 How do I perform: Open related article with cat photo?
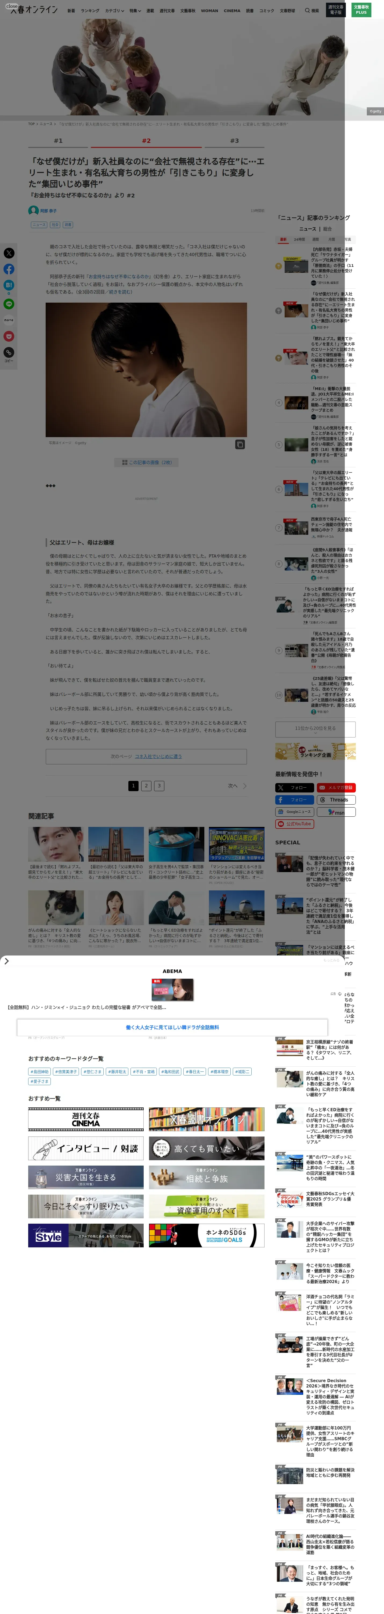56,907
